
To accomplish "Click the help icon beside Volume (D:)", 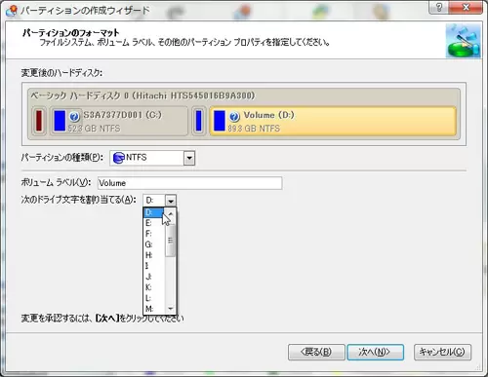I will [x=234, y=116].
